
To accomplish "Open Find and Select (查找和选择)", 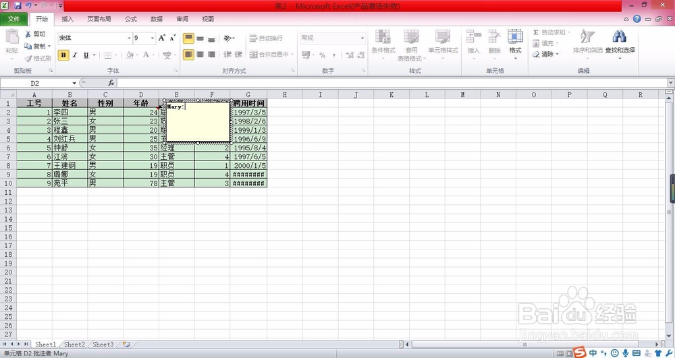I will coord(620,43).
